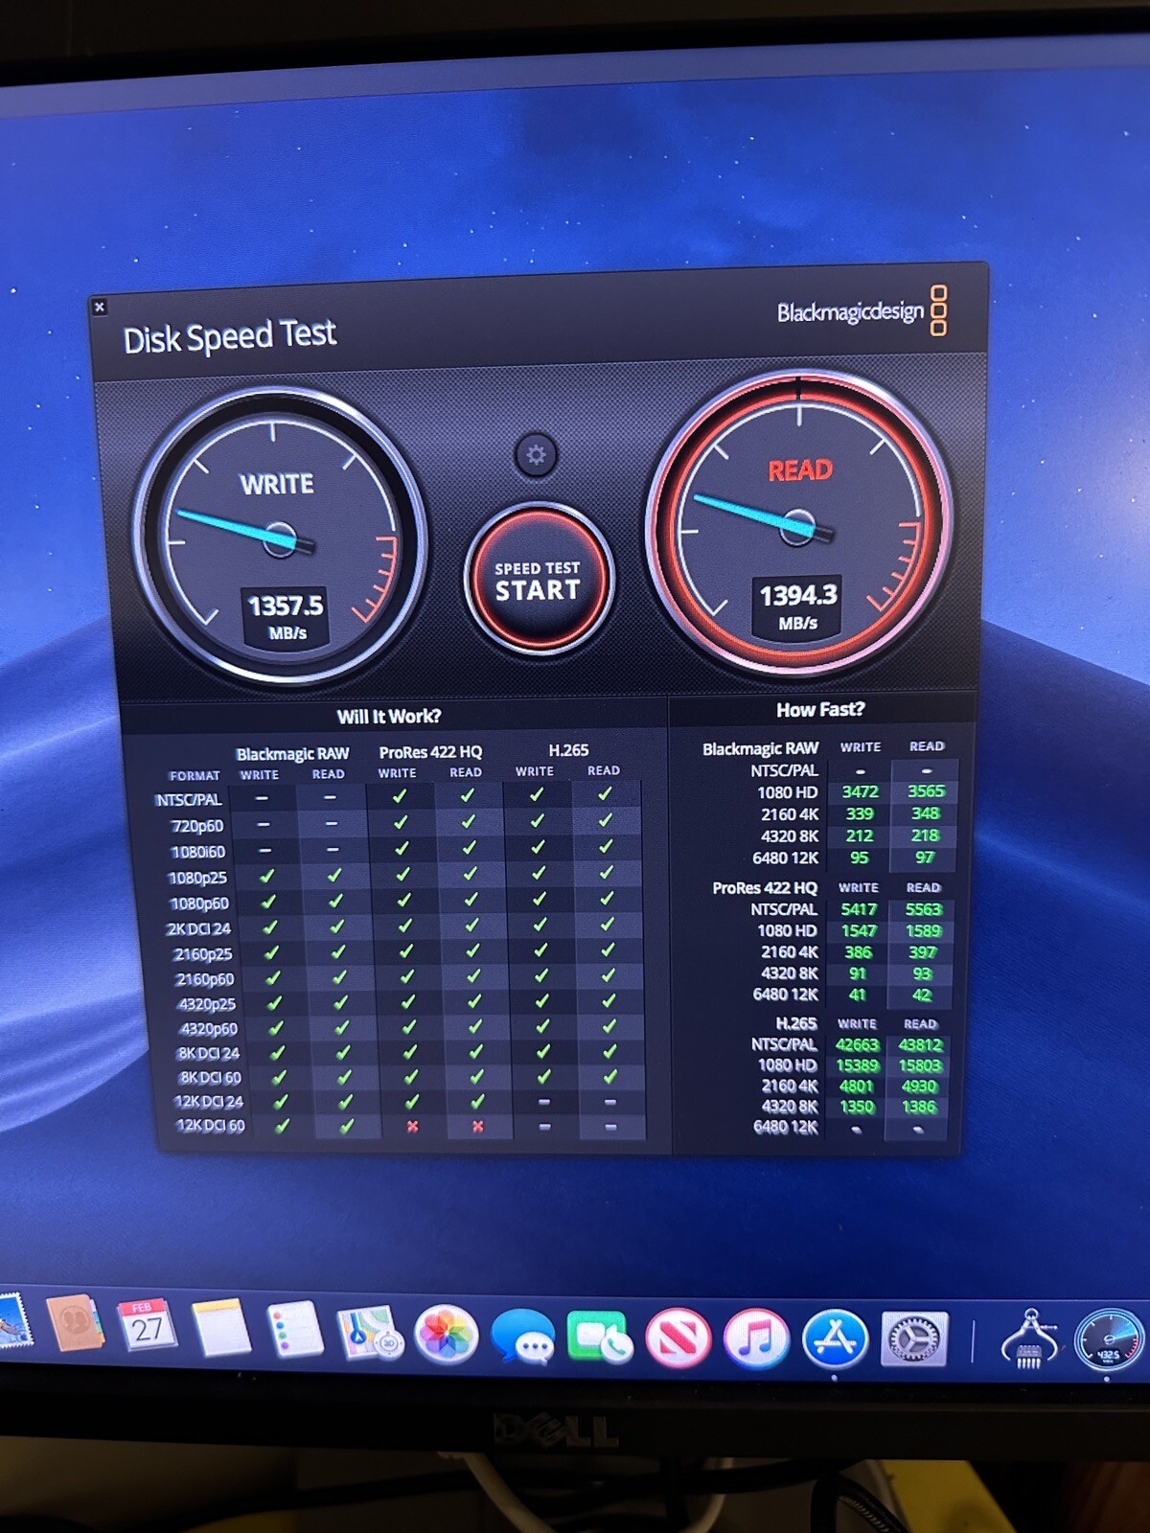The image size is (1150, 1533).
Task: Open the App Store in the Dock
Action: tap(835, 1339)
